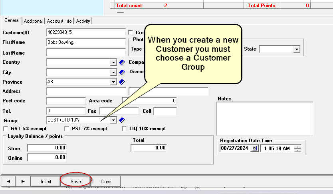Switch to the General tab
Screen dimensions: 333x194
pyautogui.click(x=12, y=20)
